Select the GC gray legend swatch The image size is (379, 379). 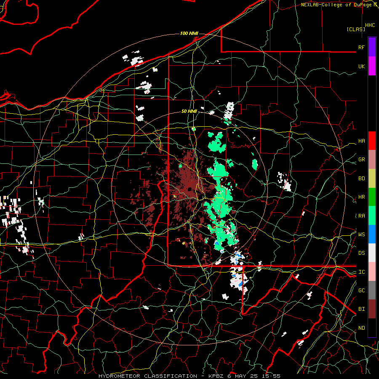tap(372, 290)
